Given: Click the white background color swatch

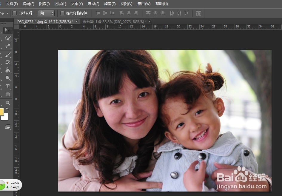Looking at the screenshot, I should (x=6, y=117).
